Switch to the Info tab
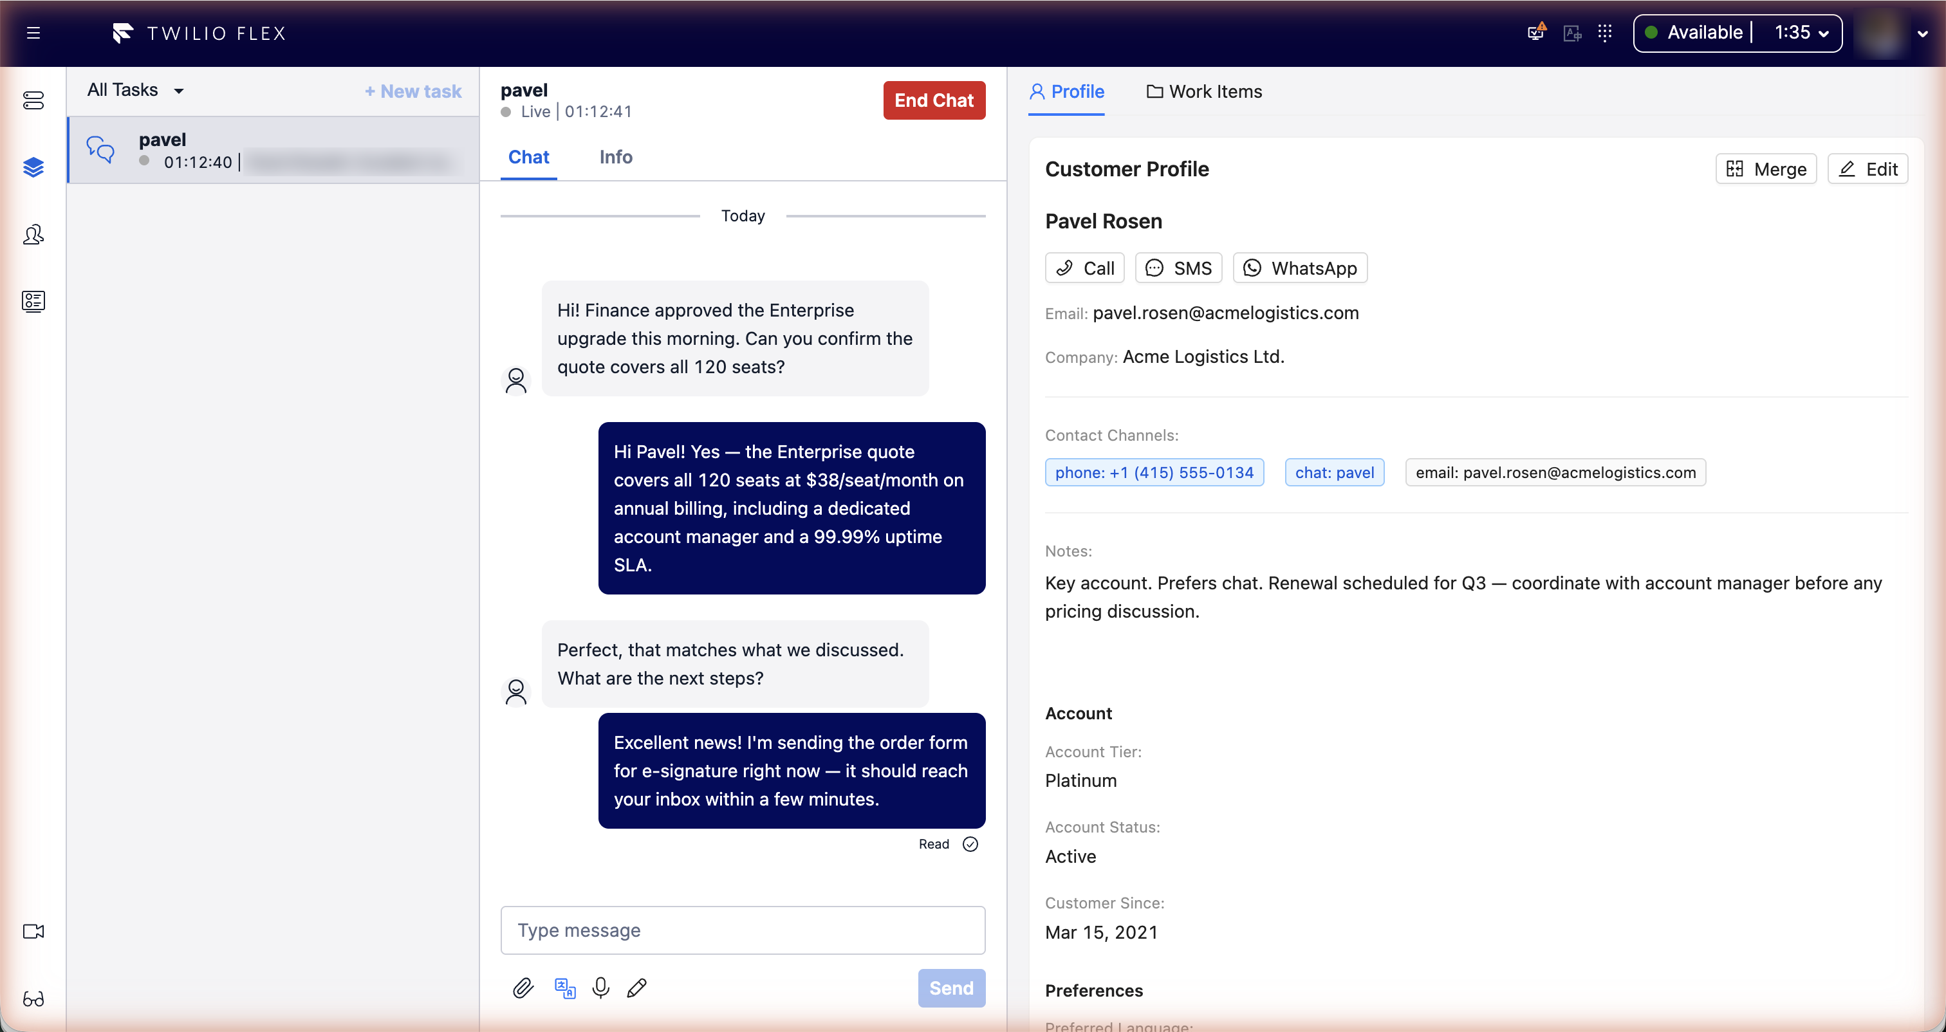Viewport: 1946px width, 1032px height. click(616, 156)
